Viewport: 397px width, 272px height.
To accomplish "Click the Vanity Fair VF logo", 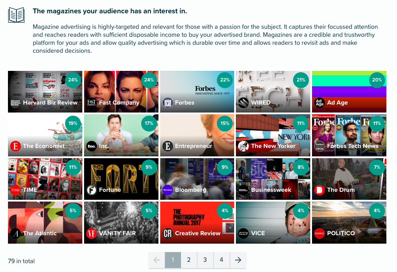I will 92,233.
